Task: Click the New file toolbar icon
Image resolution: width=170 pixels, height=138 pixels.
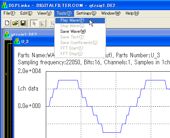Action: 7,23
